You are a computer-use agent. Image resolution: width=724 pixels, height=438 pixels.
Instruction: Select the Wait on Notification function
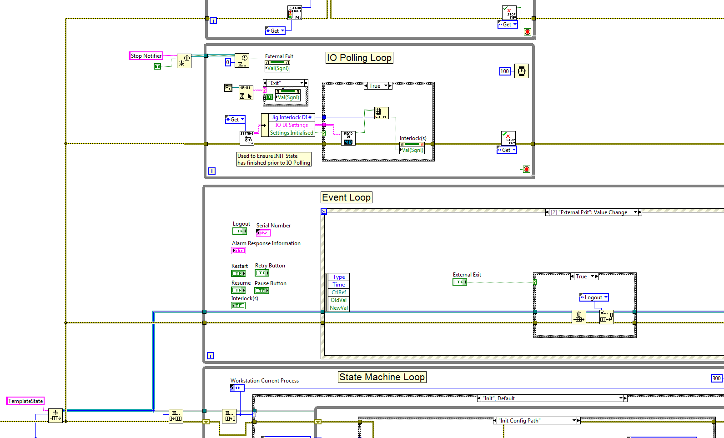click(242, 61)
